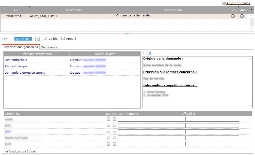Viewport: 255px width, 155px height.
Task: Click the blue A font icon
Action: [x=149, y=53]
